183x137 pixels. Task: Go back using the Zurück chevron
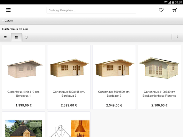[3, 21]
